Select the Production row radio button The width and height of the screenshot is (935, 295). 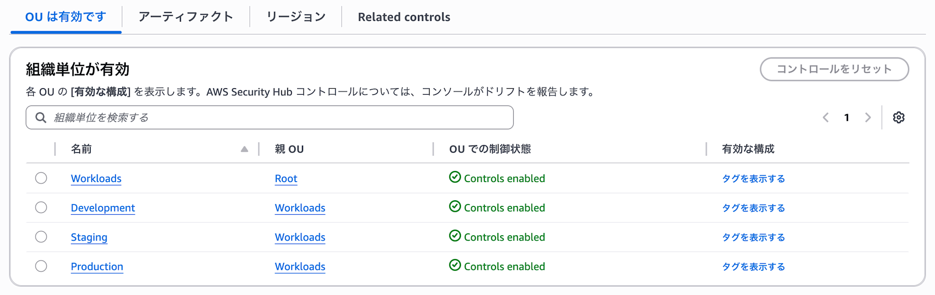pos(41,266)
